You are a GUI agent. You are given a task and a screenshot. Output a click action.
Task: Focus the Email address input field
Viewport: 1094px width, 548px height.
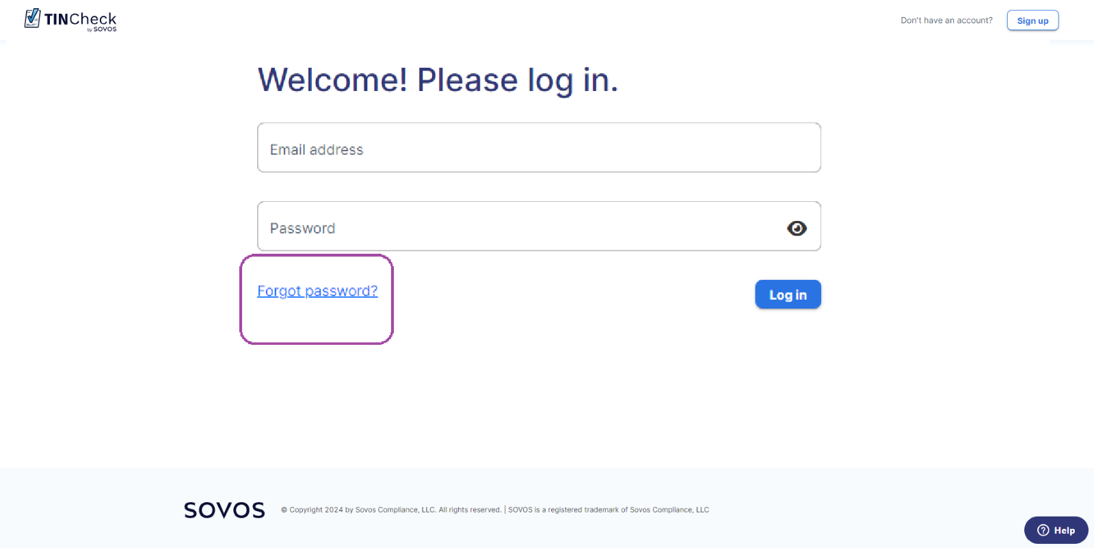tap(539, 148)
